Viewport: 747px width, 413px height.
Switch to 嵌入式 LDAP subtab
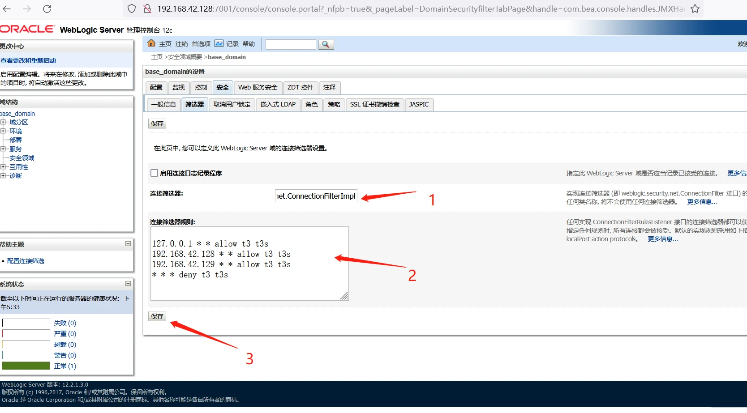[278, 105]
